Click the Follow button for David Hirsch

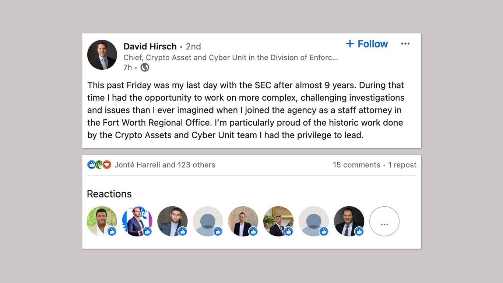pos(367,43)
